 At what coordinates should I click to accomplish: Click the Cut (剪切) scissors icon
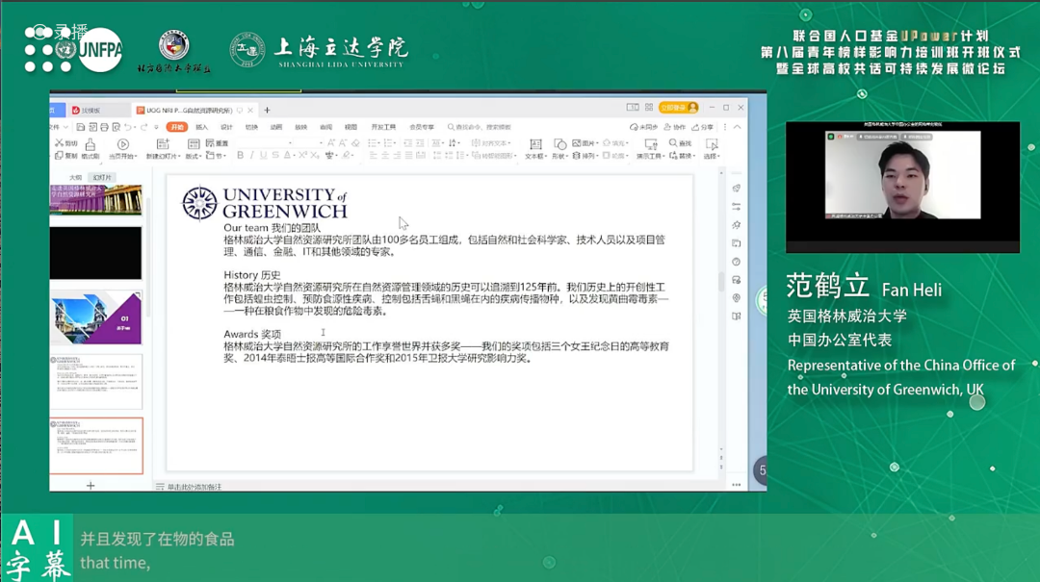pos(60,143)
